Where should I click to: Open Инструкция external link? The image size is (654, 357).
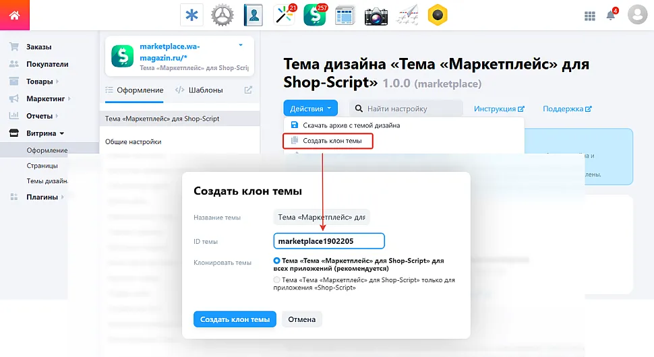pos(499,108)
